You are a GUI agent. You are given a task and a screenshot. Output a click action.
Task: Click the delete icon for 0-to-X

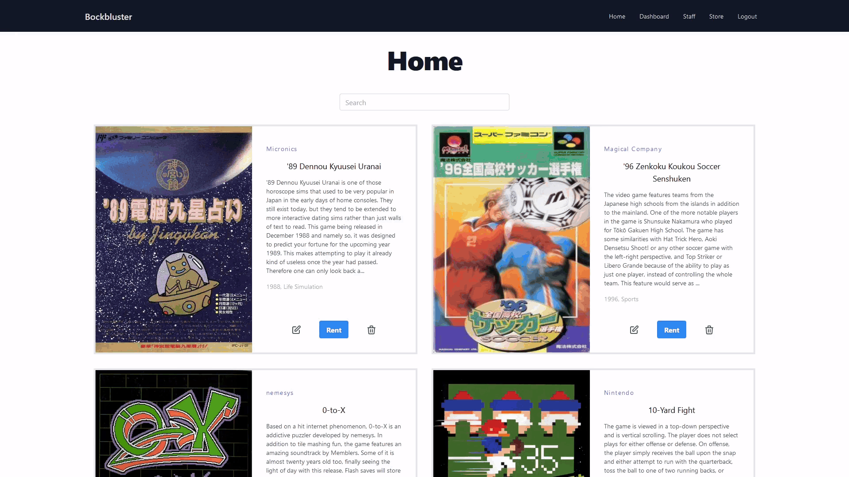(371, 329)
